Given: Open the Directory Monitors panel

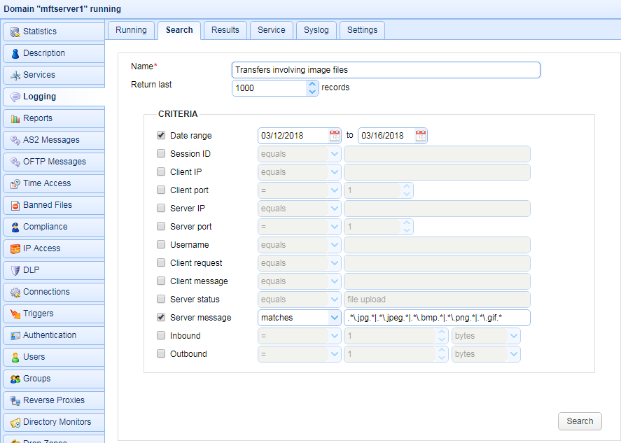Looking at the screenshot, I should pos(48,422).
